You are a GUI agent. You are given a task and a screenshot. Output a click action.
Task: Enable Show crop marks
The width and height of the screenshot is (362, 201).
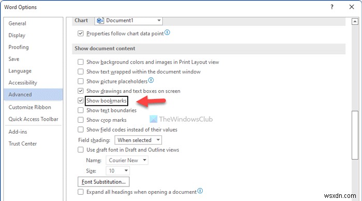coord(81,120)
